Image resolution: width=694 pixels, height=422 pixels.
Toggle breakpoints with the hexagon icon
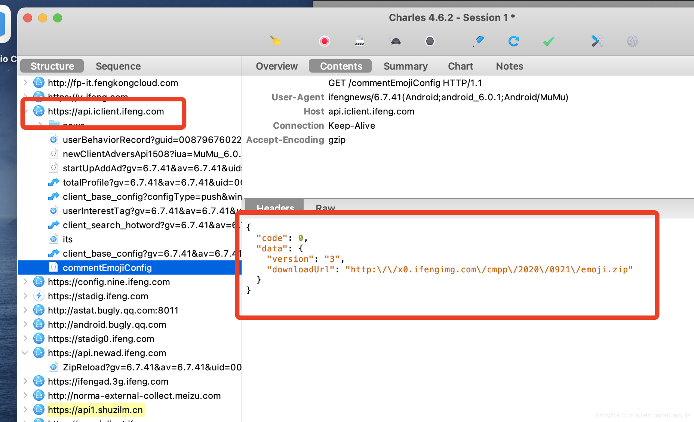(430, 41)
